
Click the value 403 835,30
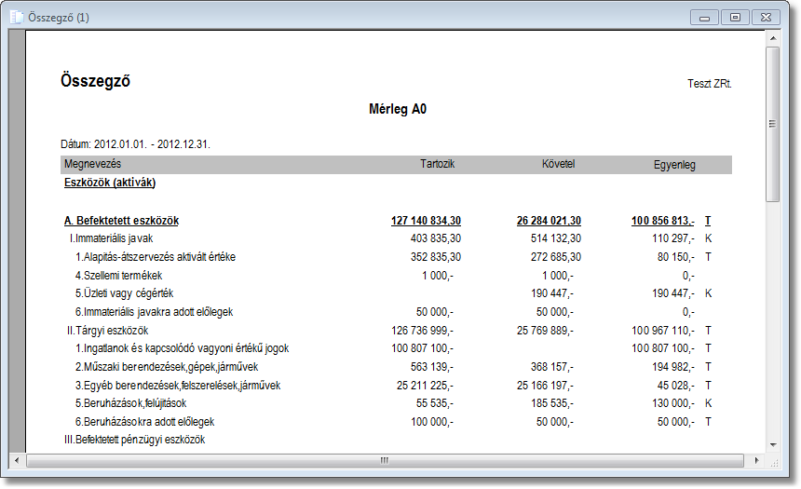pos(436,238)
